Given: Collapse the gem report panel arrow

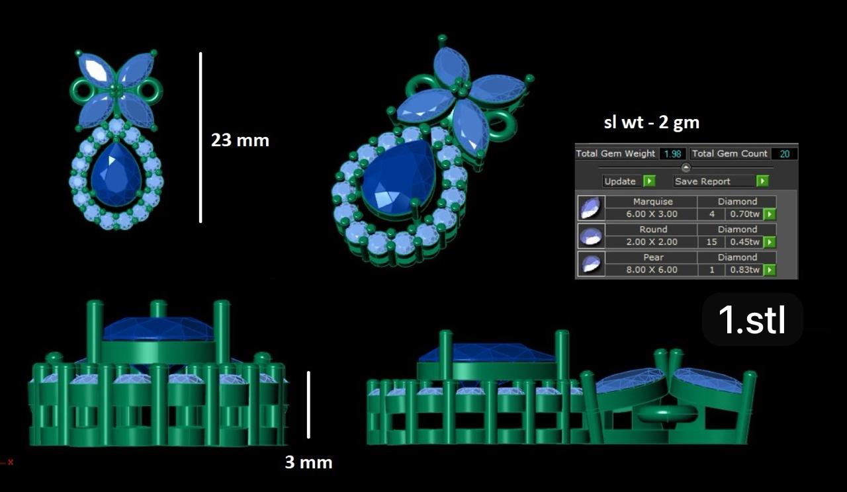Looking at the screenshot, I should tap(686, 167).
